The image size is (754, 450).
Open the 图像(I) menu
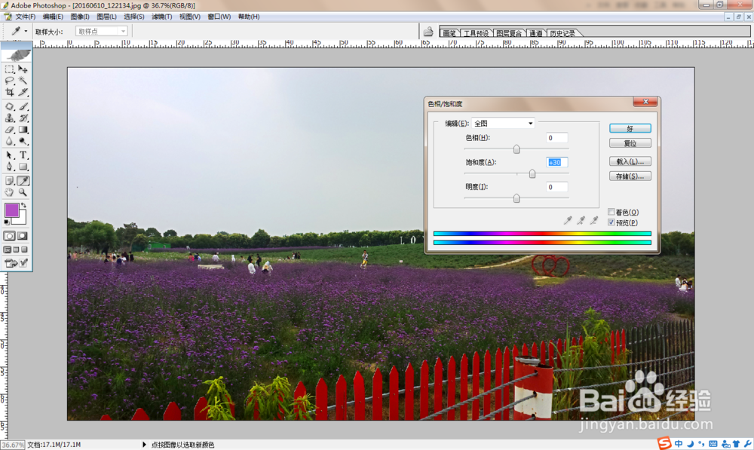pyautogui.click(x=80, y=17)
